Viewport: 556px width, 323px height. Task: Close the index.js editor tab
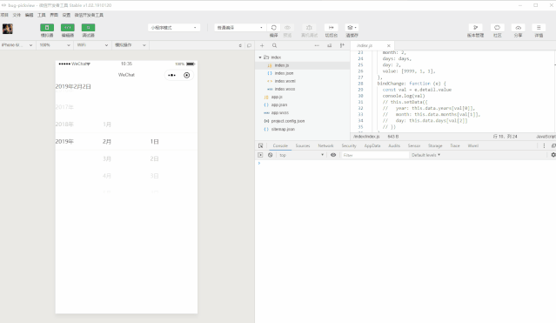(x=389, y=45)
